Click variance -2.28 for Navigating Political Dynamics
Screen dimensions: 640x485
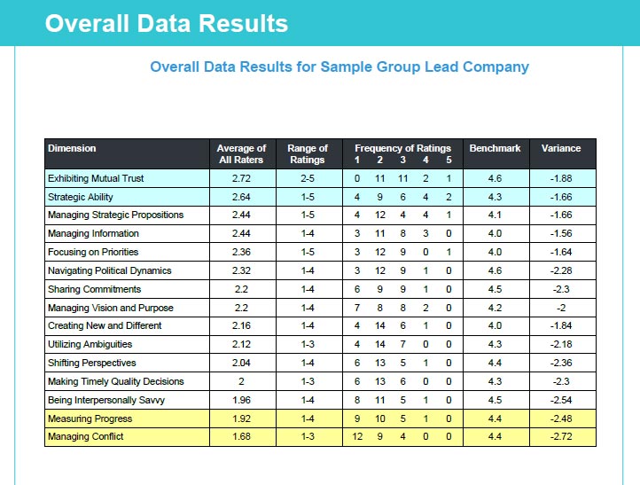tap(561, 270)
